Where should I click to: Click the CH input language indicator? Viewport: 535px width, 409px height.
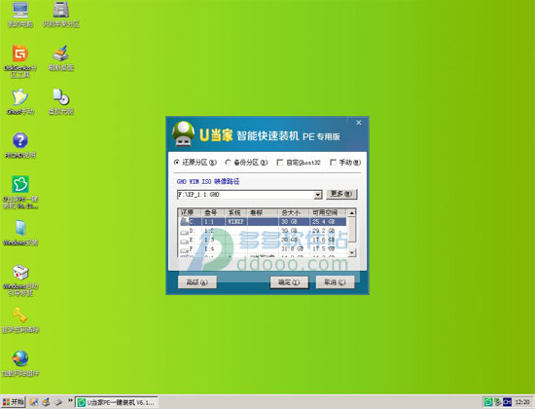coord(507,402)
